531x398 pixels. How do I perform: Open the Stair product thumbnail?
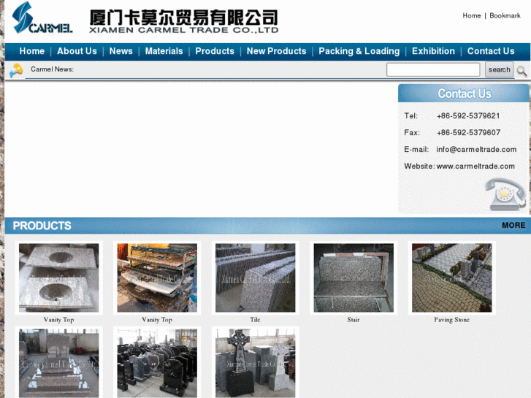[354, 278]
